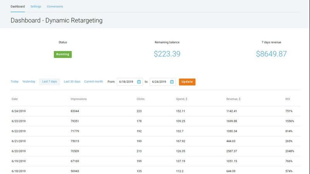Click ROI value 814%
Viewport: 310px width, 174px height.
289,131
